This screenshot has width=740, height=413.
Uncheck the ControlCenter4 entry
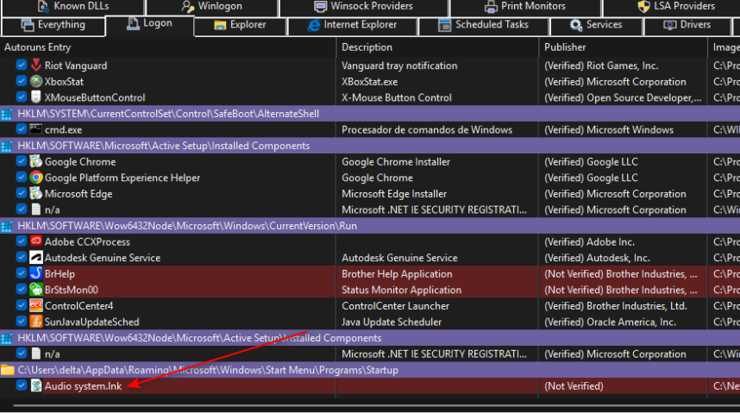pos(21,305)
